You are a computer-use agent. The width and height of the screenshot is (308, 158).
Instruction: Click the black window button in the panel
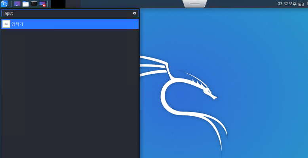[x=58, y=4]
